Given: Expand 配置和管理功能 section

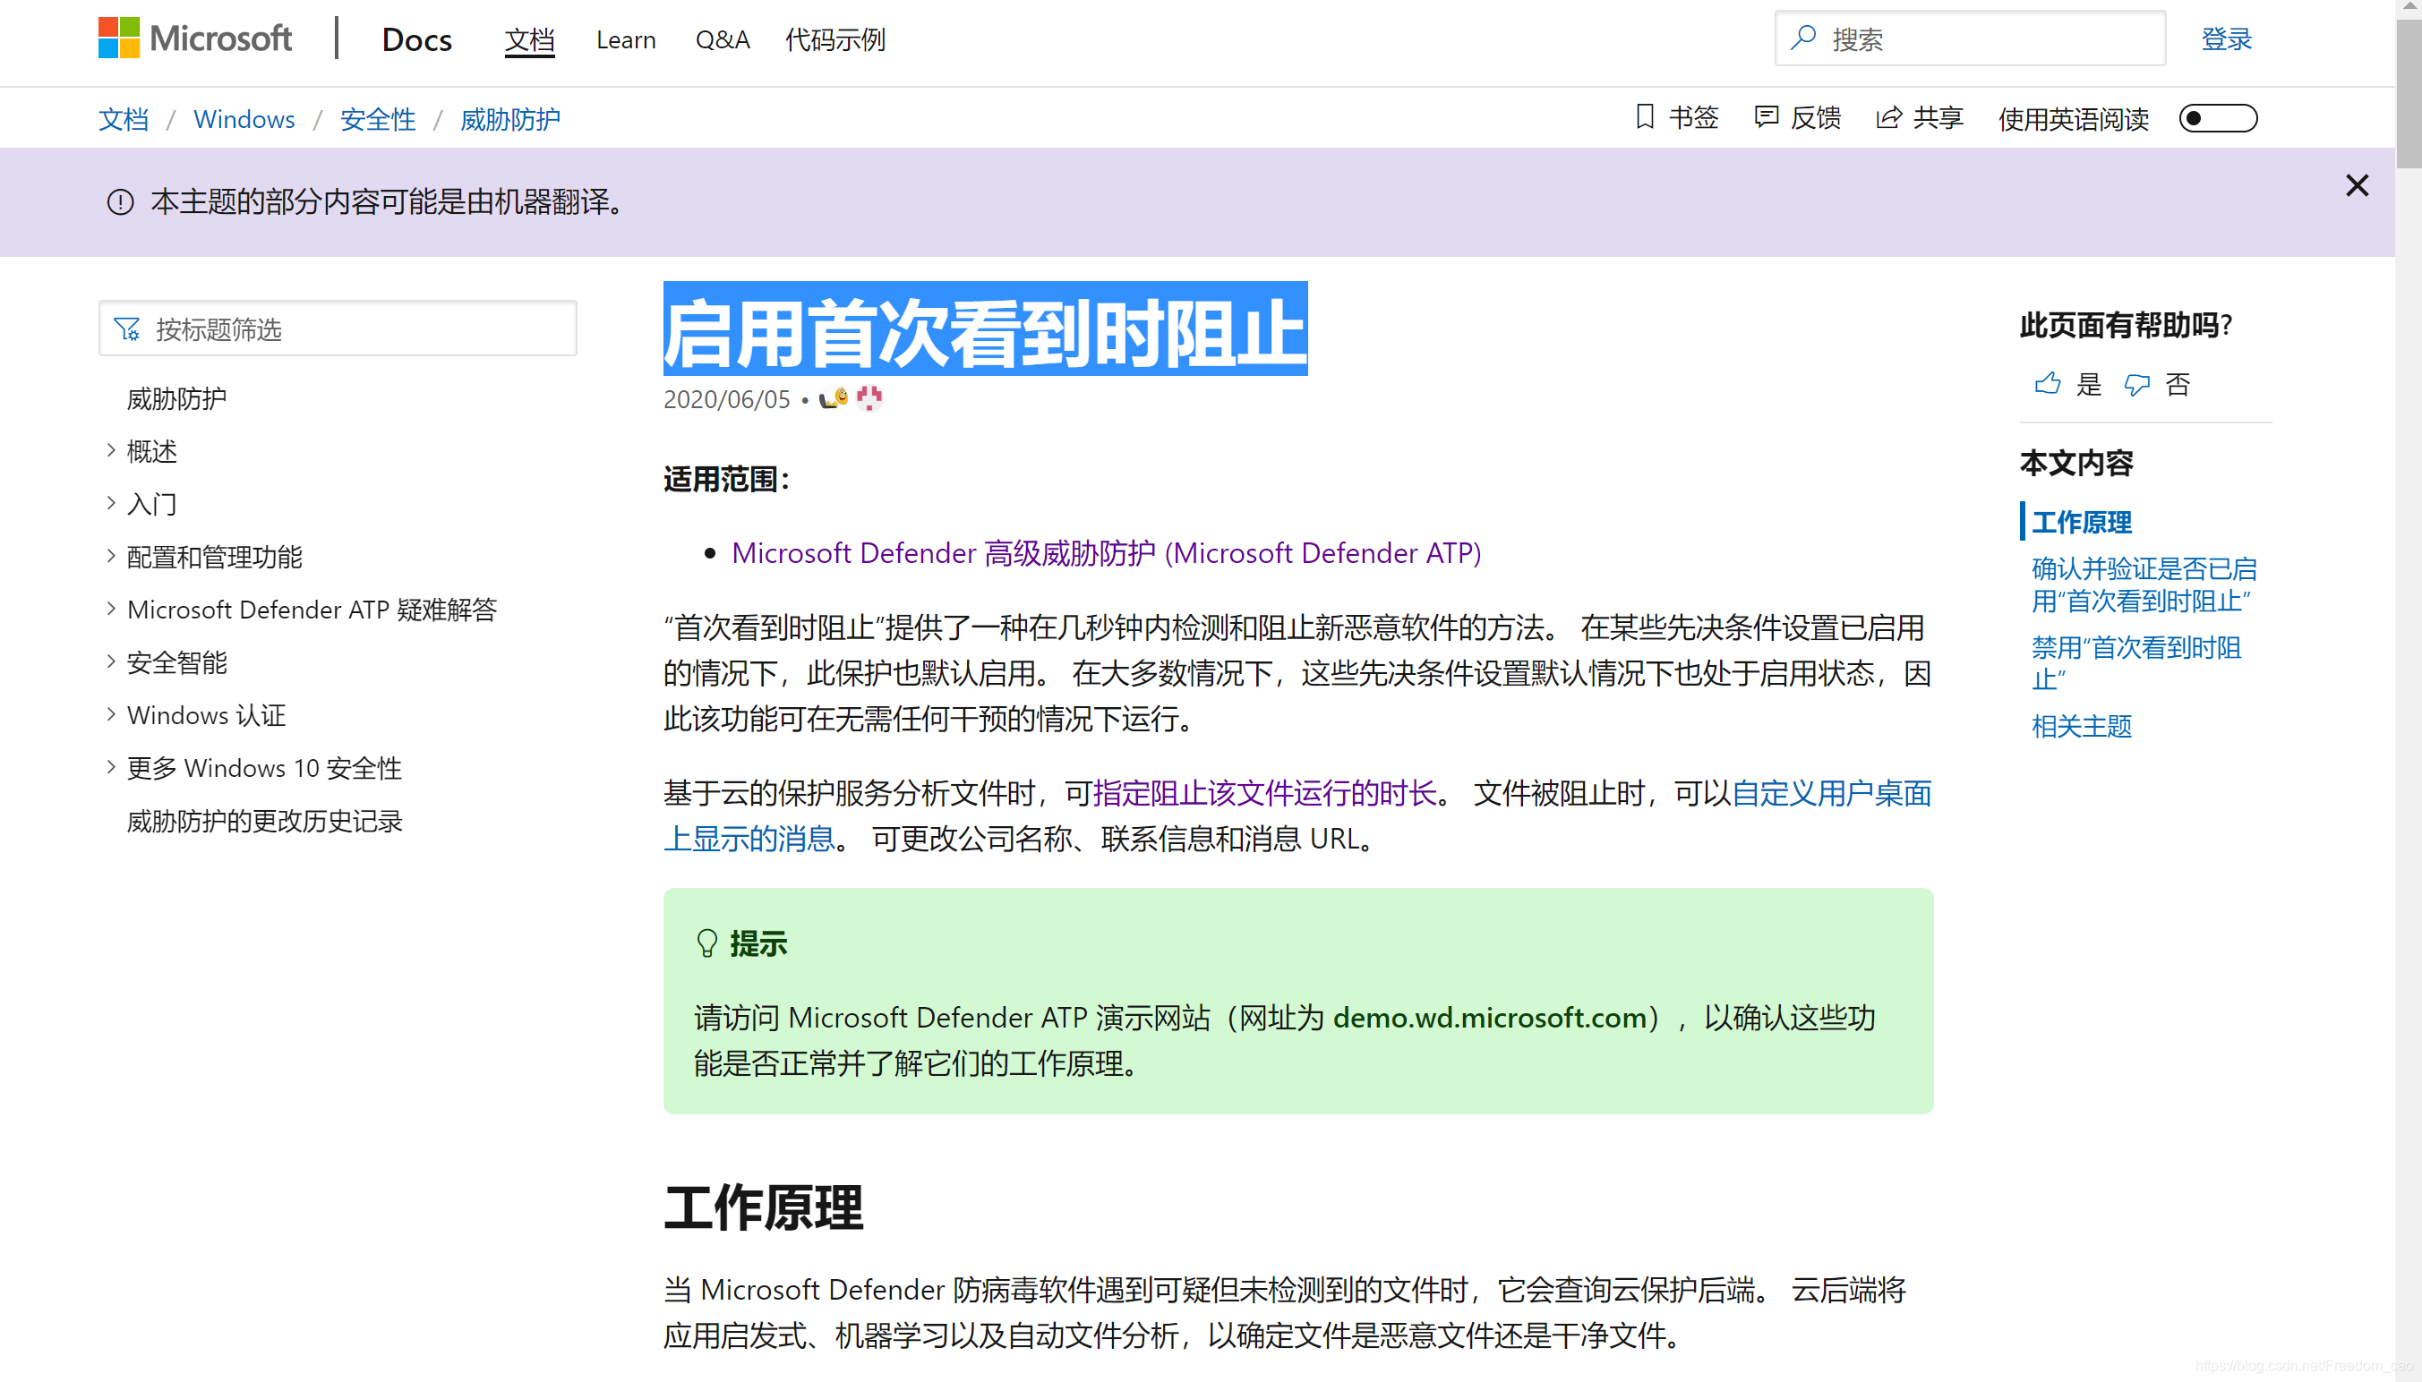Looking at the screenshot, I should (111, 555).
